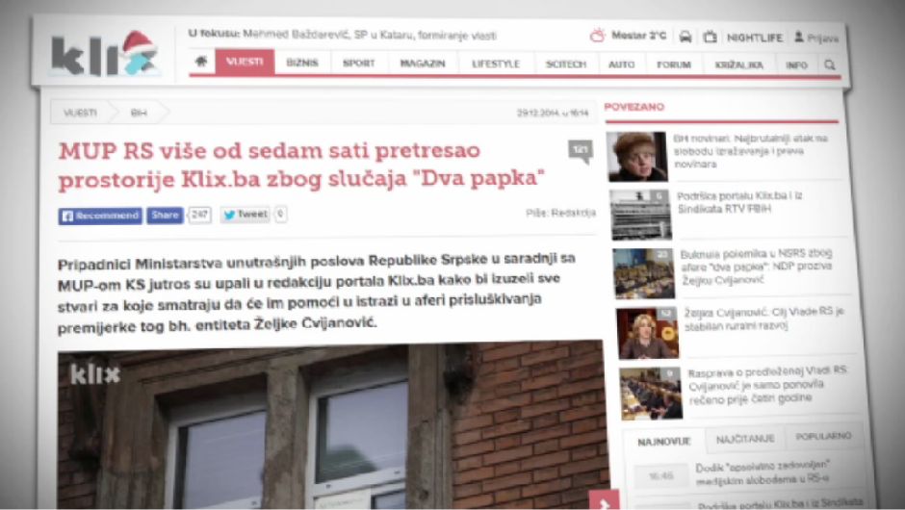This screenshot has height=510, width=905.
Task: Click the Facebook Share button
Action: point(165,216)
